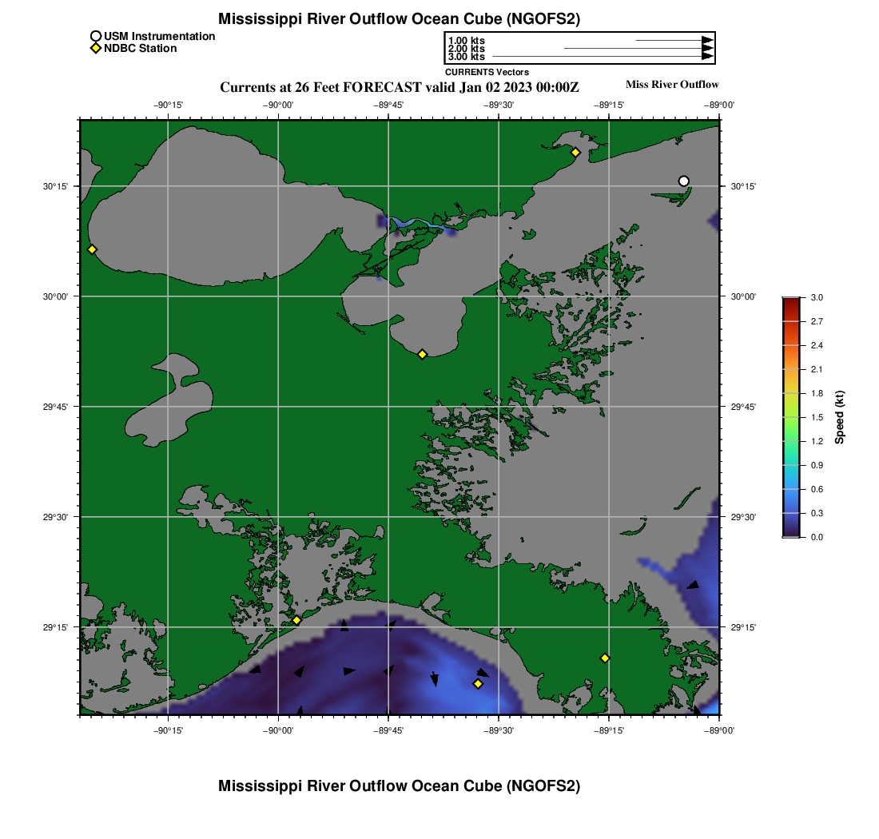This screenshot has height=839, width=879.
Task: Click the bottom 'Mississippi River Outflow Ocean Cube' caption
Action: coord(399,786)
